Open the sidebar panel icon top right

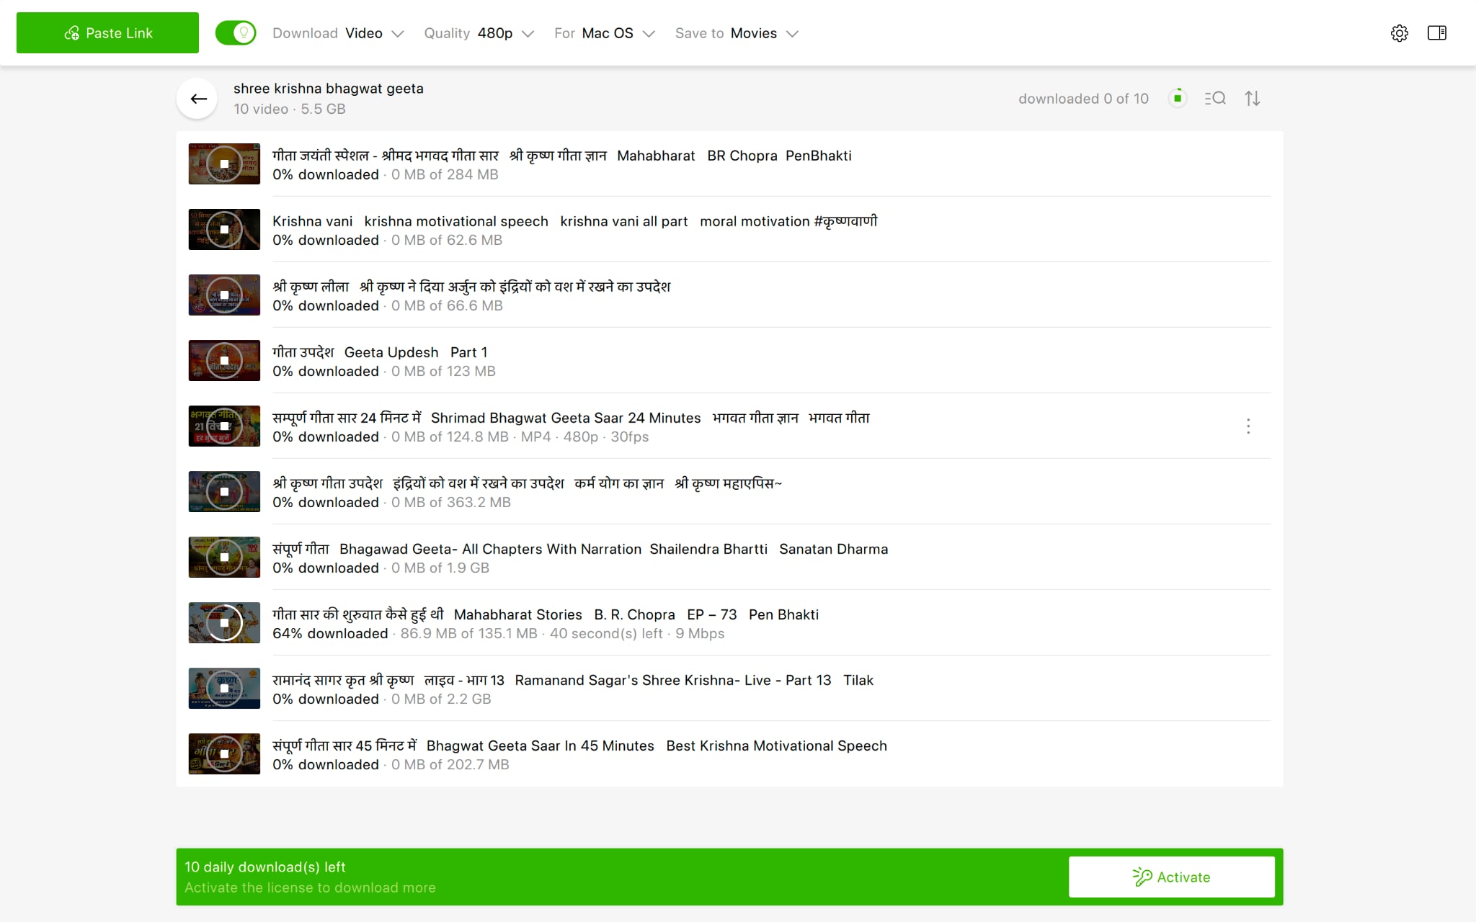tap(1438, 32)
